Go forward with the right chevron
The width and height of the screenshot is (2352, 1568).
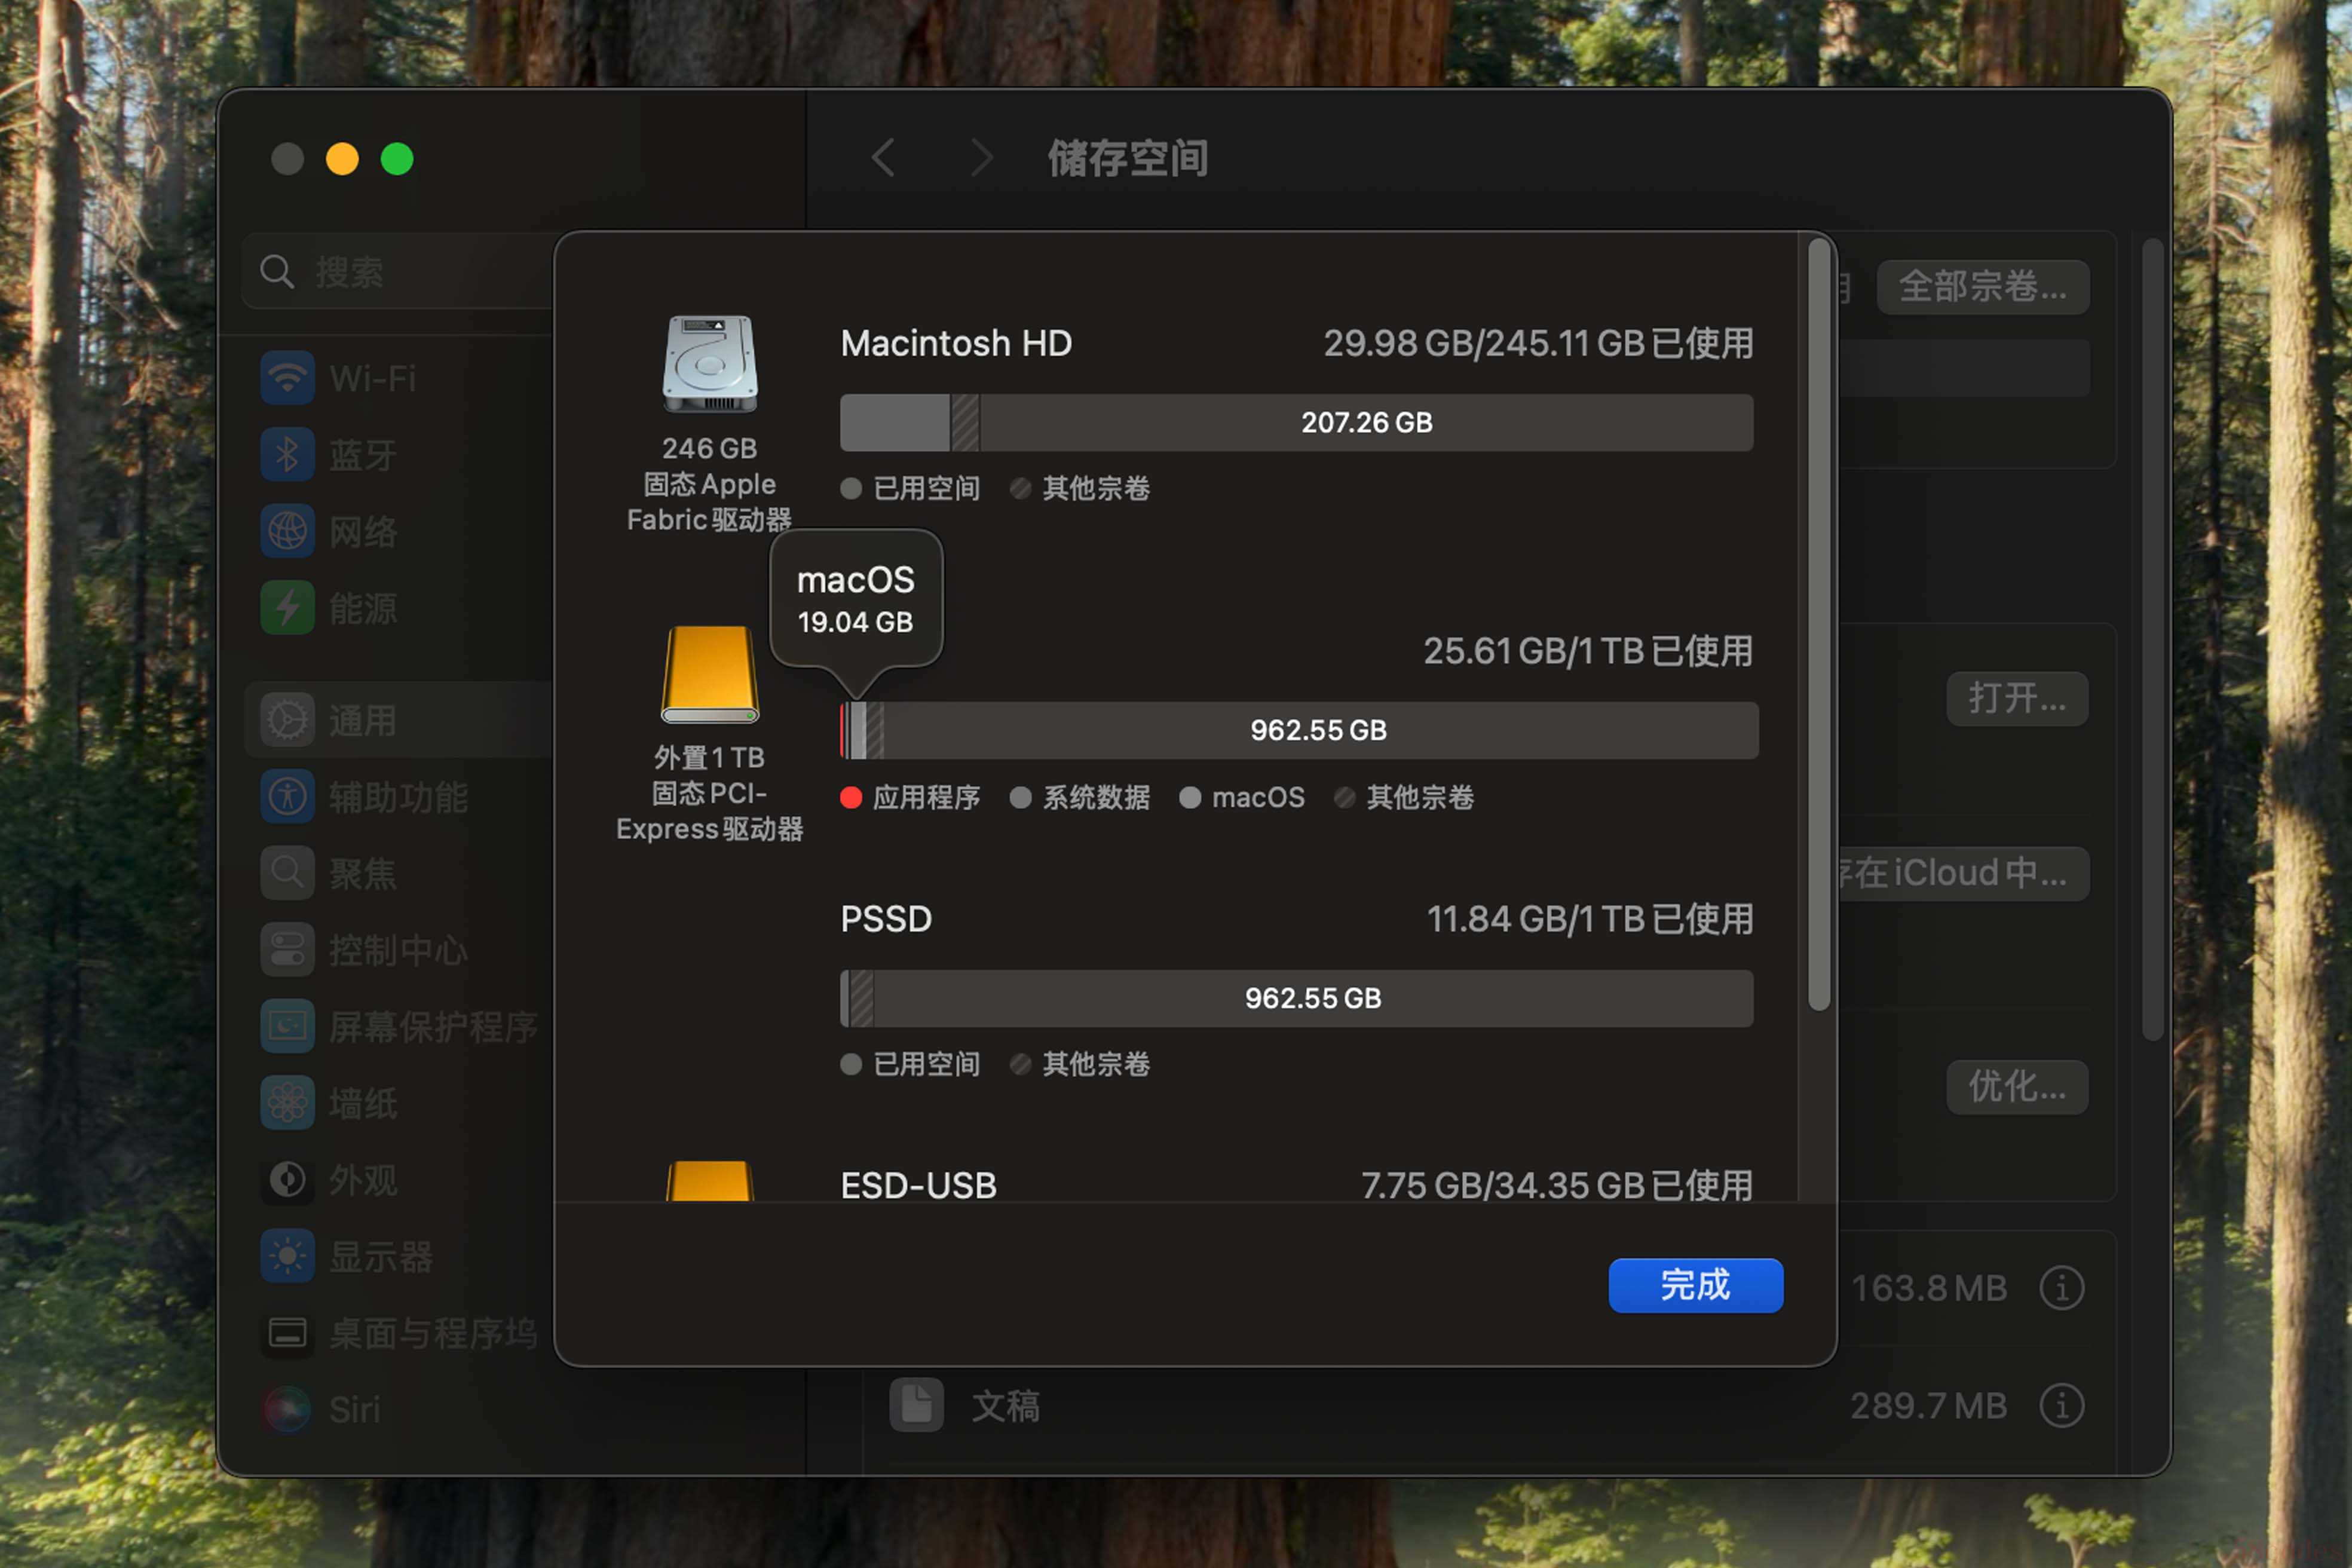(982, 158)
